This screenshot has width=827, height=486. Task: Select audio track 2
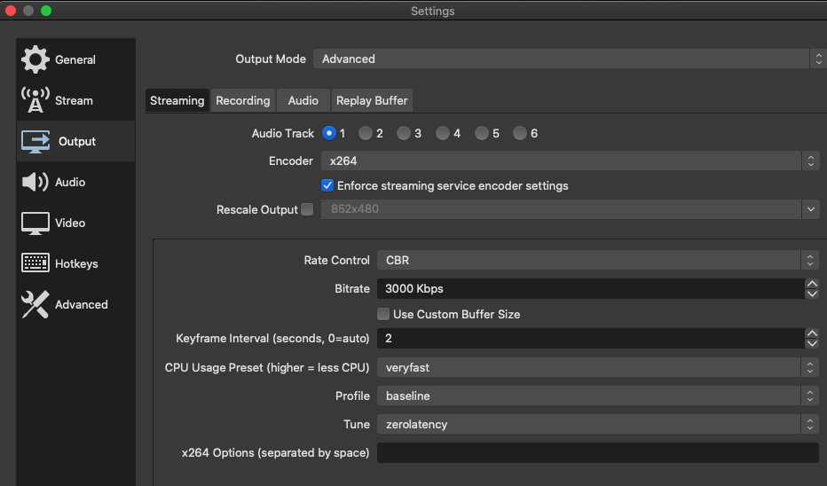[365, 133]
